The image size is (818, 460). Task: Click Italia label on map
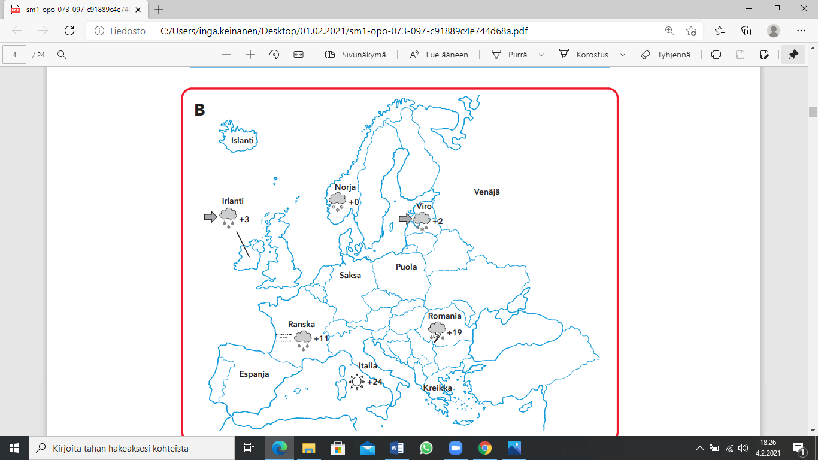pyautogui.click(x=368, y=366)
